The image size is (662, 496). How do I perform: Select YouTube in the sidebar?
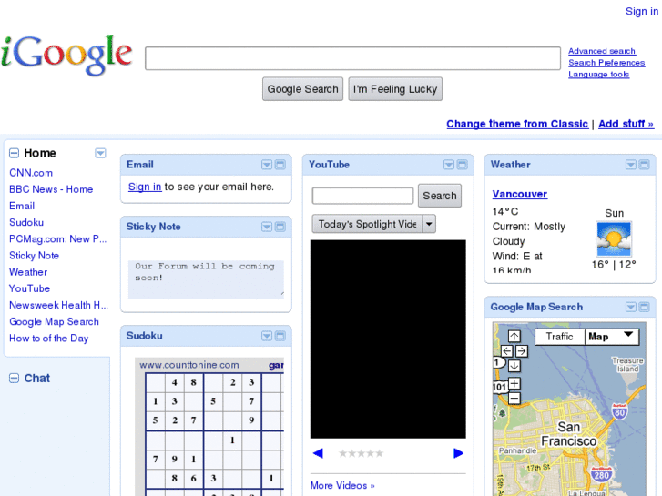point(29,288)
